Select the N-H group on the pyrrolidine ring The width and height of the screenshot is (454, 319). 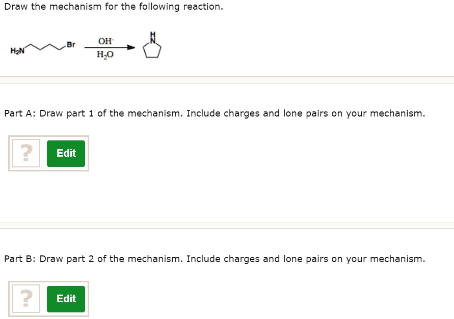(152, 36)
